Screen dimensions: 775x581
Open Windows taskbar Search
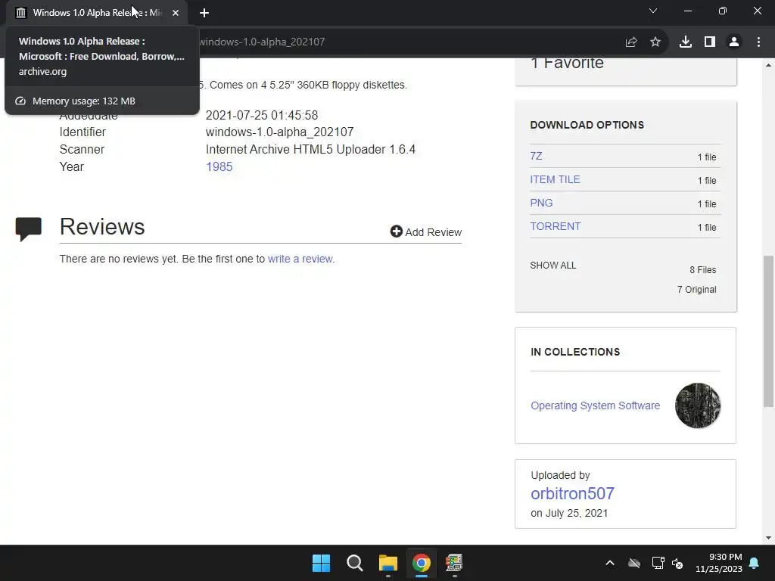pos(354,563)
